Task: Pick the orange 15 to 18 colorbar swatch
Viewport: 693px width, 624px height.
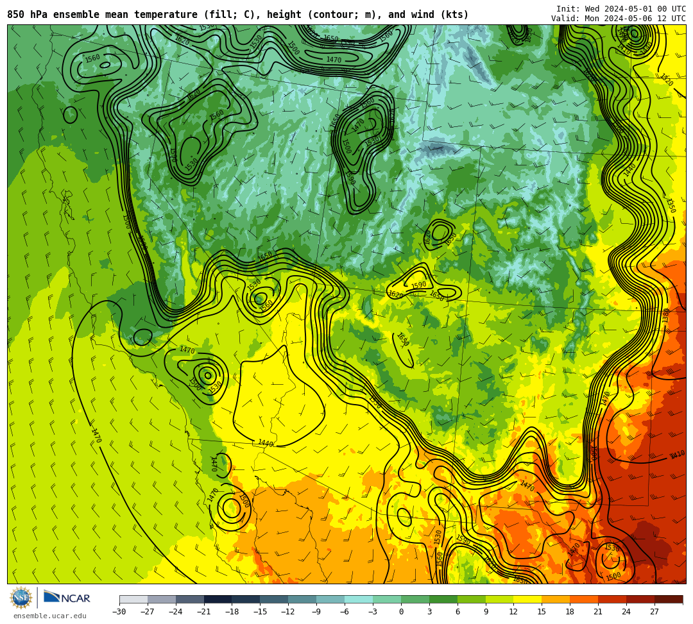Action: (556, 599)
